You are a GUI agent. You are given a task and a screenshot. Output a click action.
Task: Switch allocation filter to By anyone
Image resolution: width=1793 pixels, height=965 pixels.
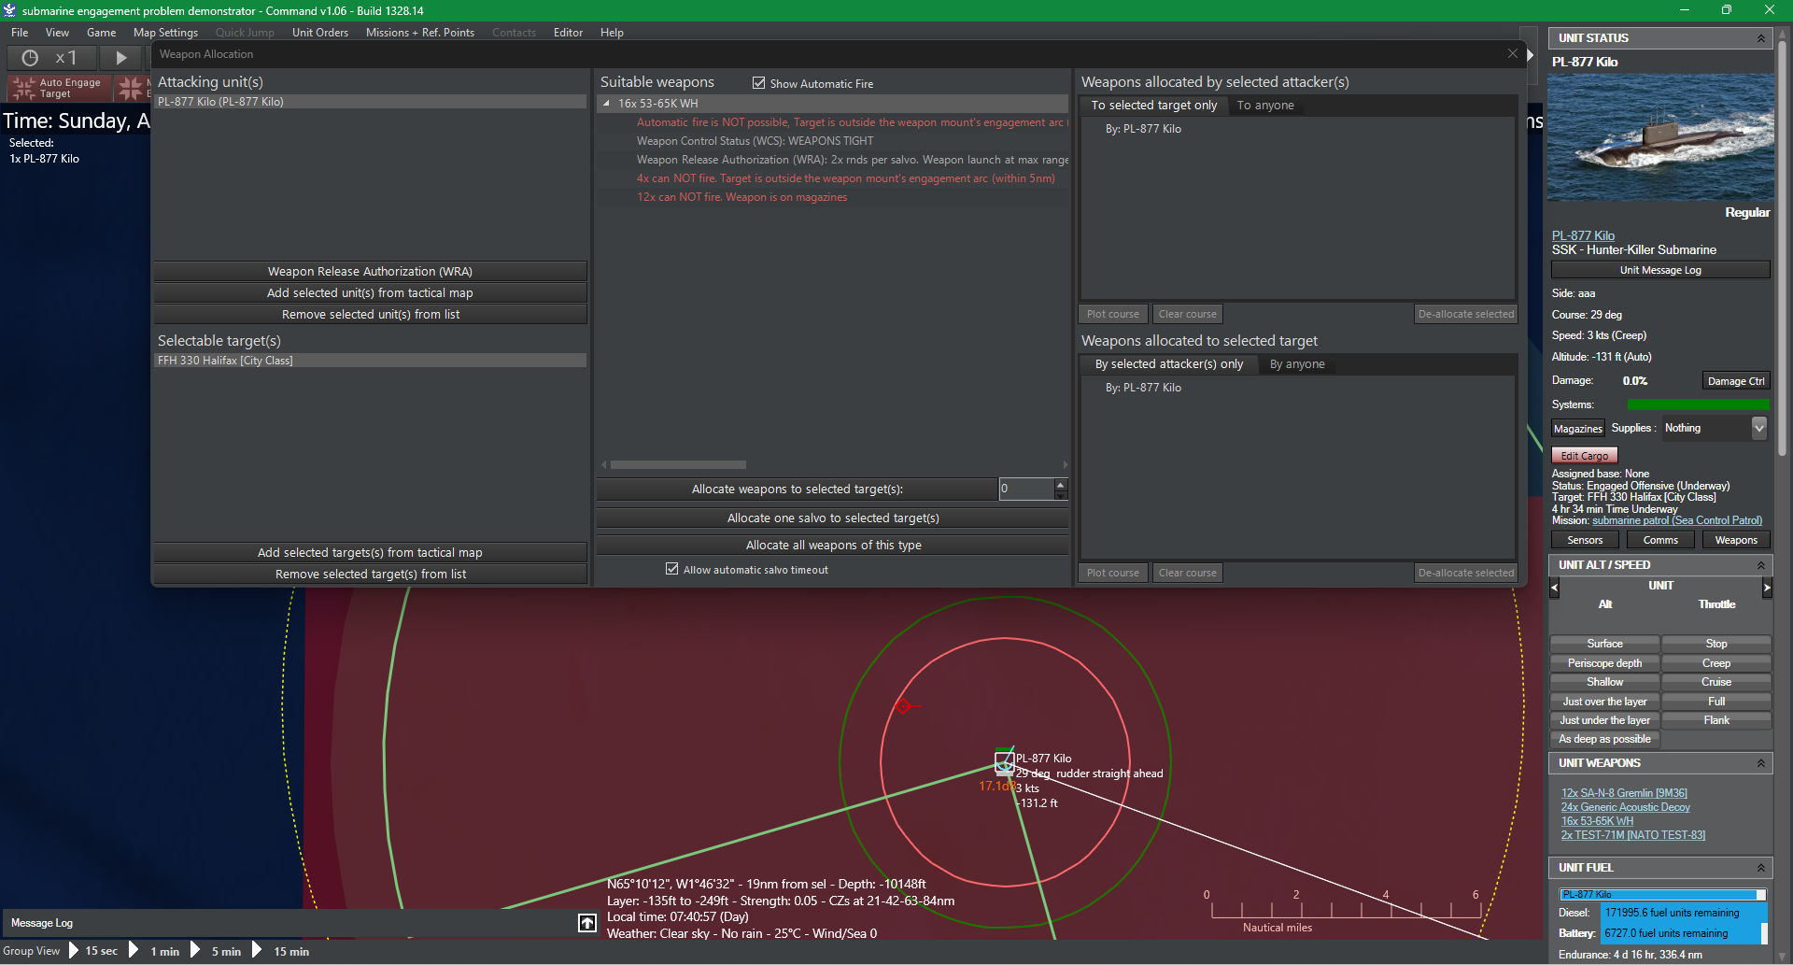click(x=1297, y=364)
